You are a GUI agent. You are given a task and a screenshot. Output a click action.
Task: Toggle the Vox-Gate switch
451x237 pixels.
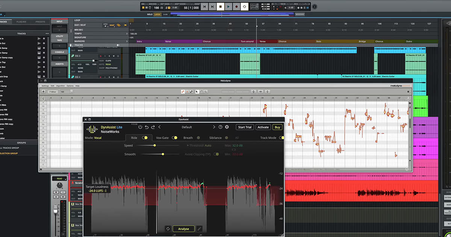coord(175,138)
